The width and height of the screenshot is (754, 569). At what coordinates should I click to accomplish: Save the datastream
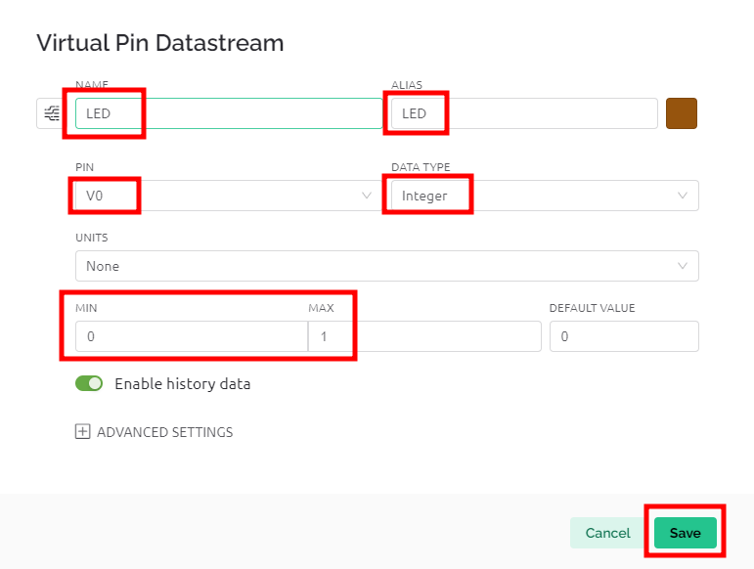686,533
